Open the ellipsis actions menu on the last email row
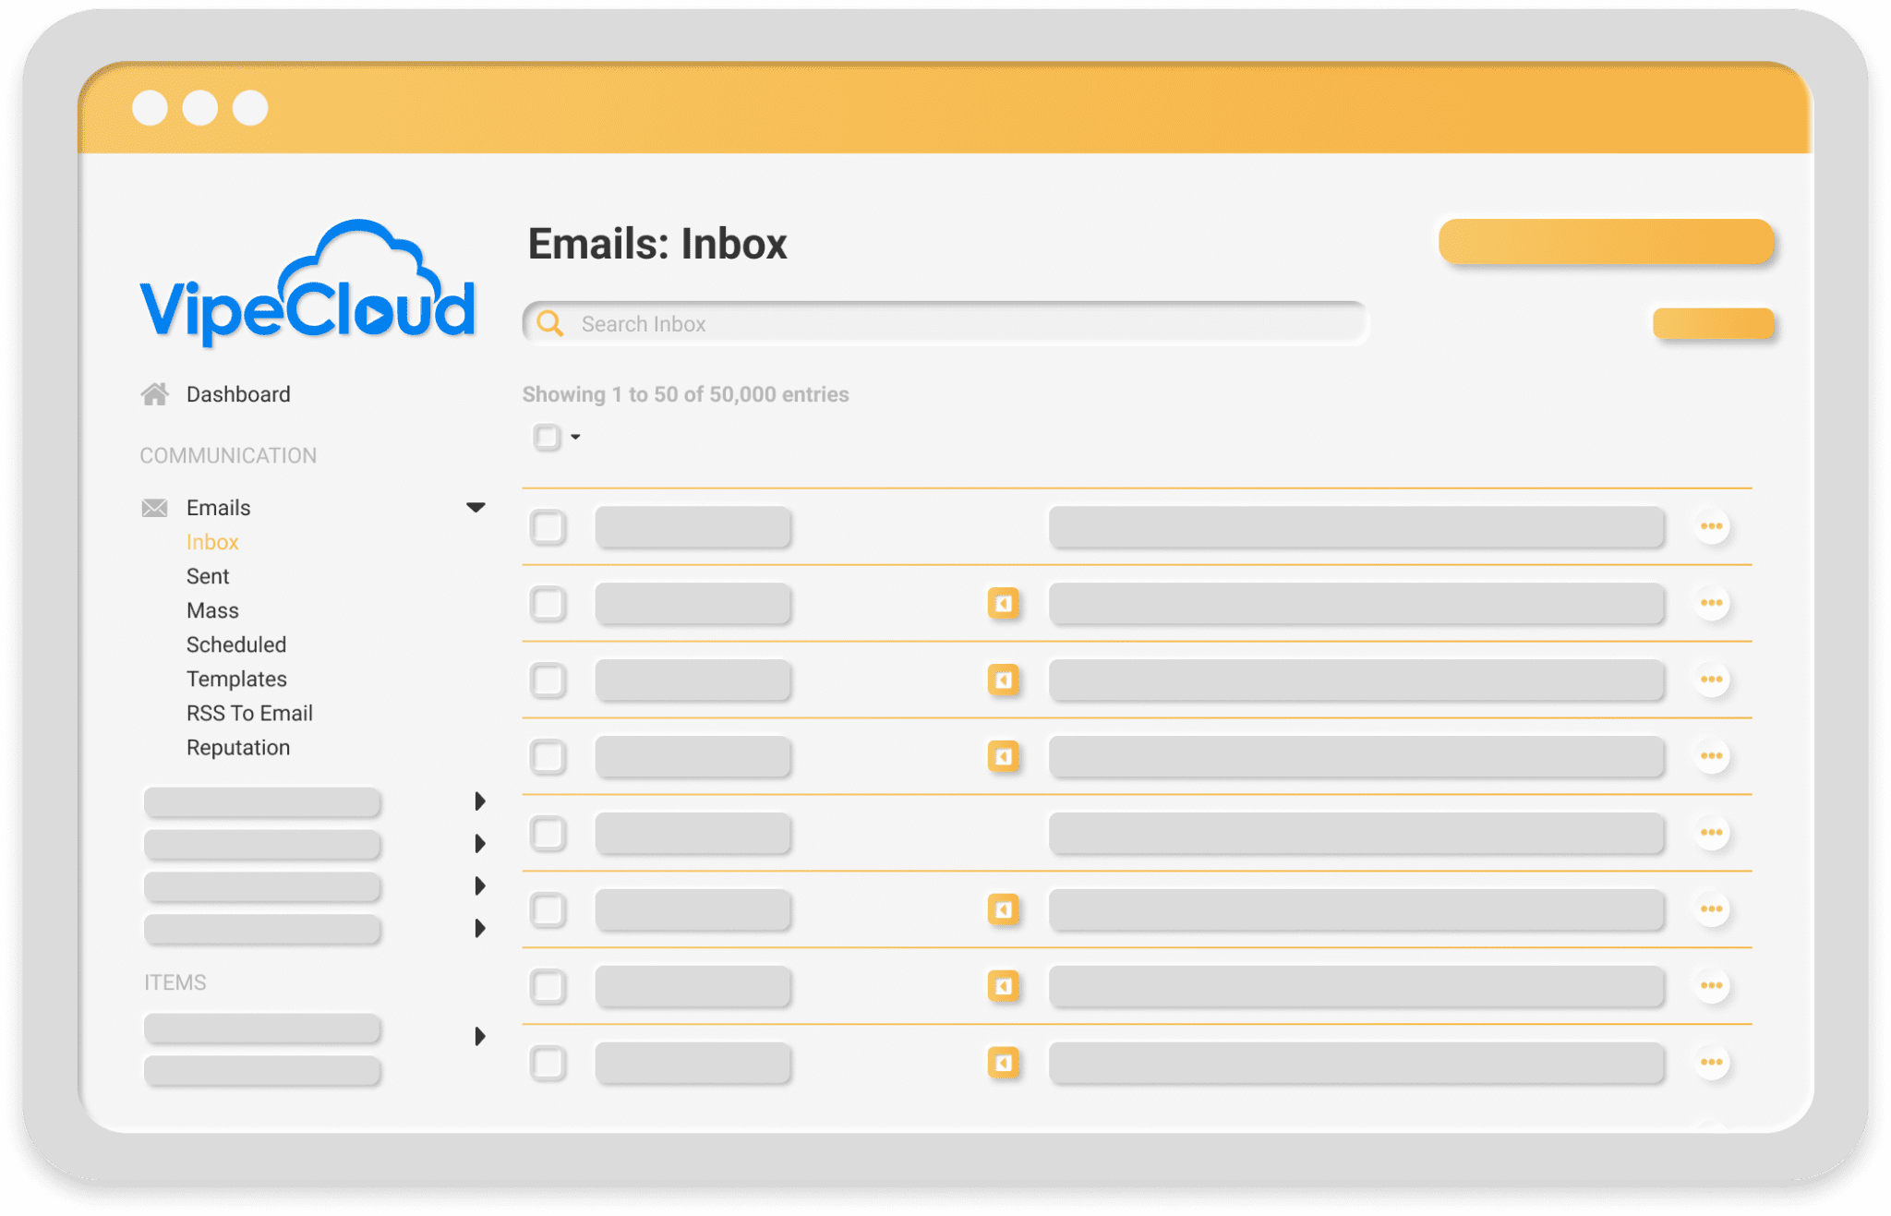This screenshot has height=1216, width=1891. (x=1712, y=1063)
